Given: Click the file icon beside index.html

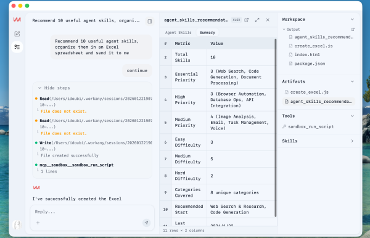Looking at the screenshot, I should (x=290, y=55).
